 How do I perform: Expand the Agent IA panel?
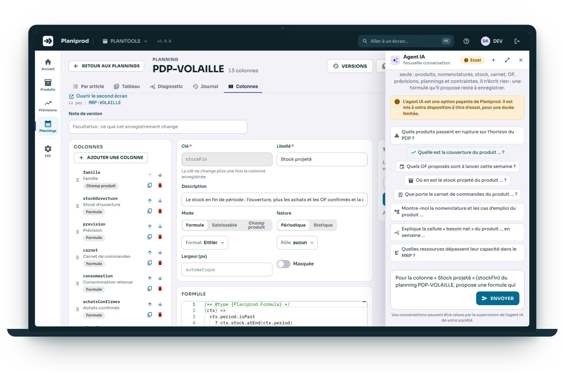[507, 60]
